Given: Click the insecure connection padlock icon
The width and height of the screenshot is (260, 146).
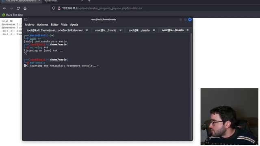Looking at the screenshot, I should 59,8.
